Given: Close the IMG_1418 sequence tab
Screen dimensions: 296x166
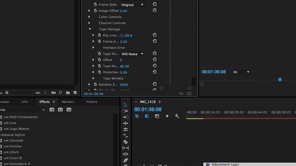Looking at the screenshot, I should click(136, 102).
